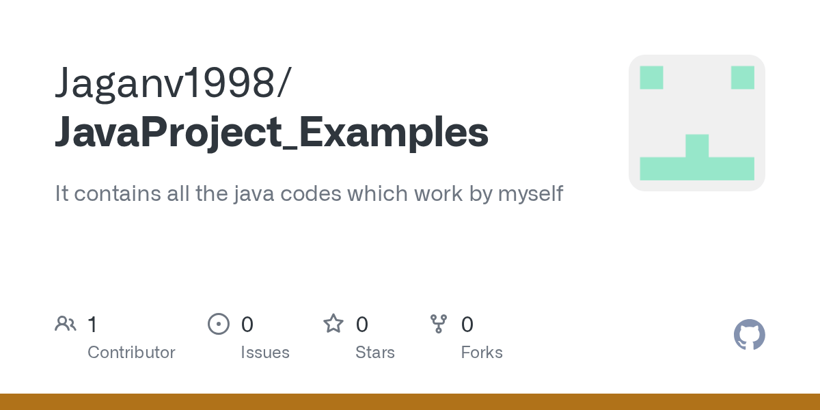
Task: Click the Issues label
Action: (264, 353)
